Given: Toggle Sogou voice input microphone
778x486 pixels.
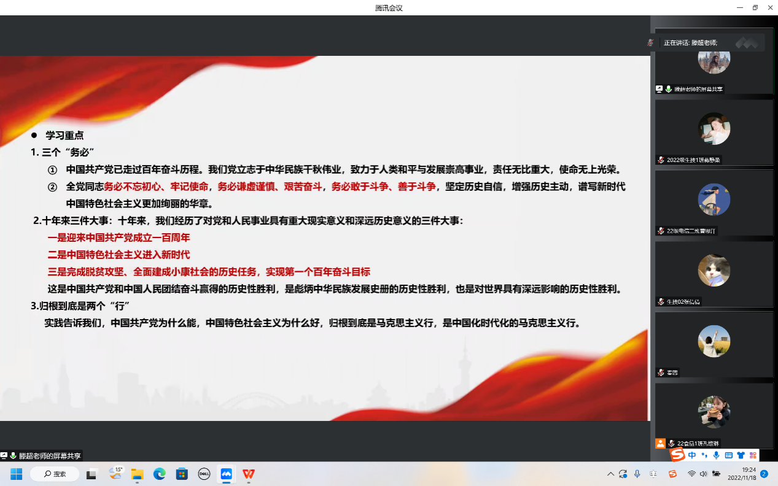Looking at the screenshot, I should click(x=717, y=455).
